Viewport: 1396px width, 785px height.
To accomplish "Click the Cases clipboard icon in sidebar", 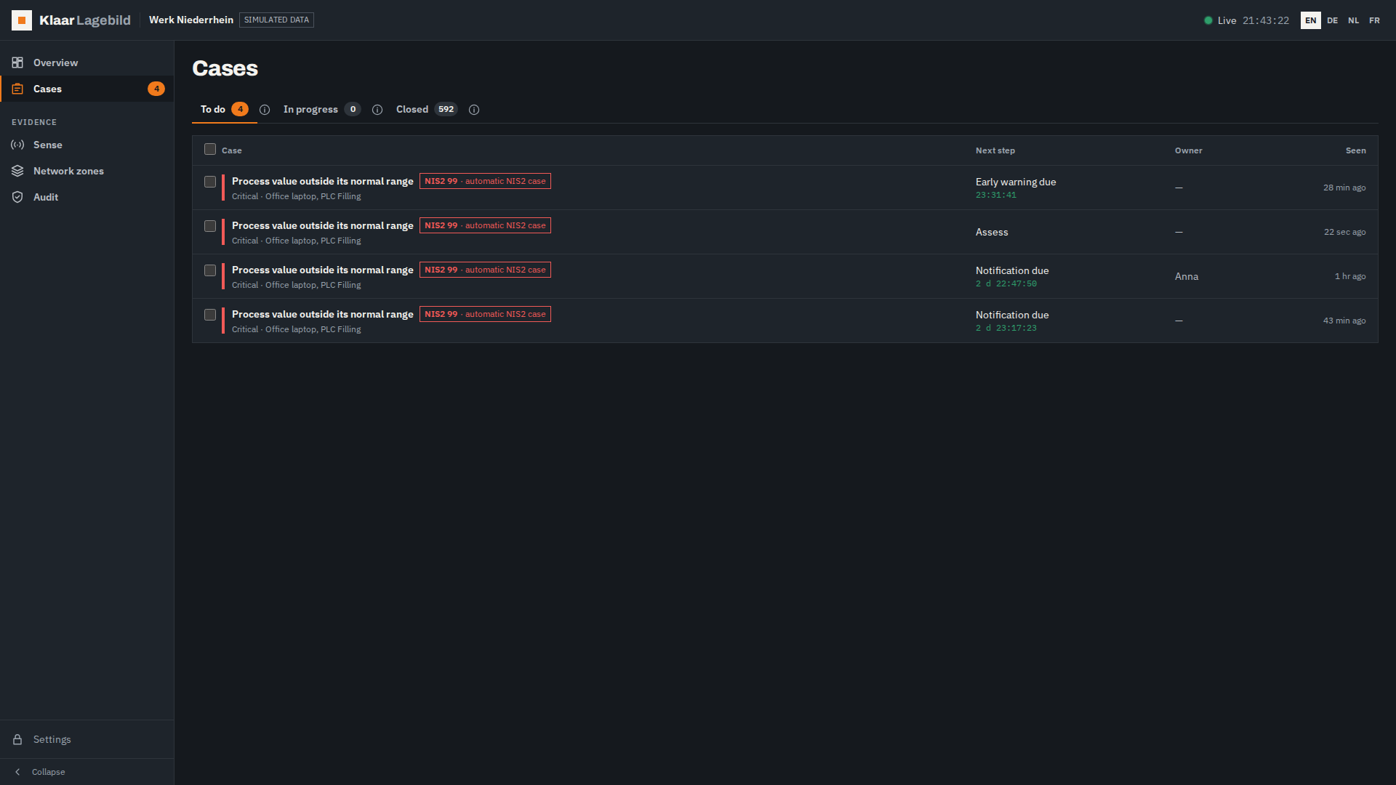I will pyautogui.click(x=17, y=89).
